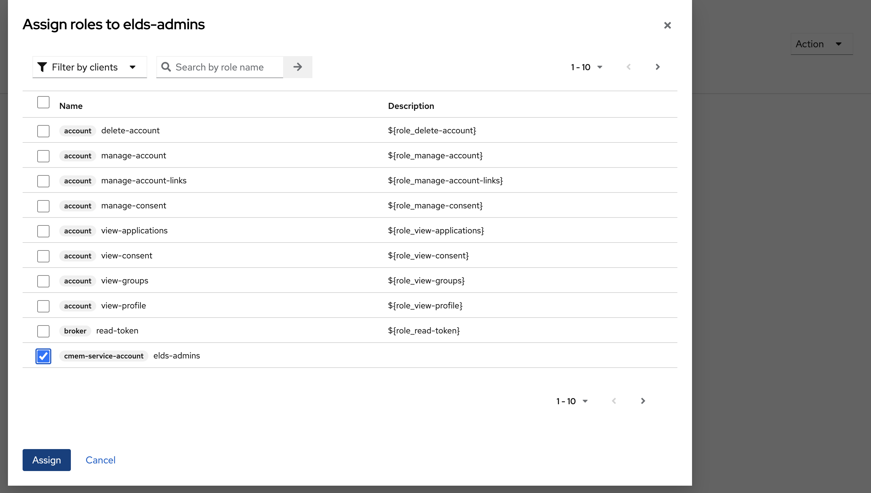Click bottom previous page chevron

pyautogui.click(x=614, y=401)
